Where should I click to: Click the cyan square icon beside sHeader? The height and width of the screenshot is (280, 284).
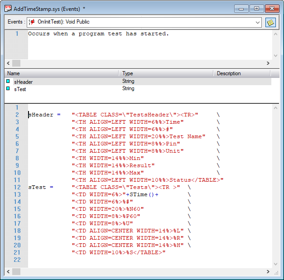click(x=8, y=81)
